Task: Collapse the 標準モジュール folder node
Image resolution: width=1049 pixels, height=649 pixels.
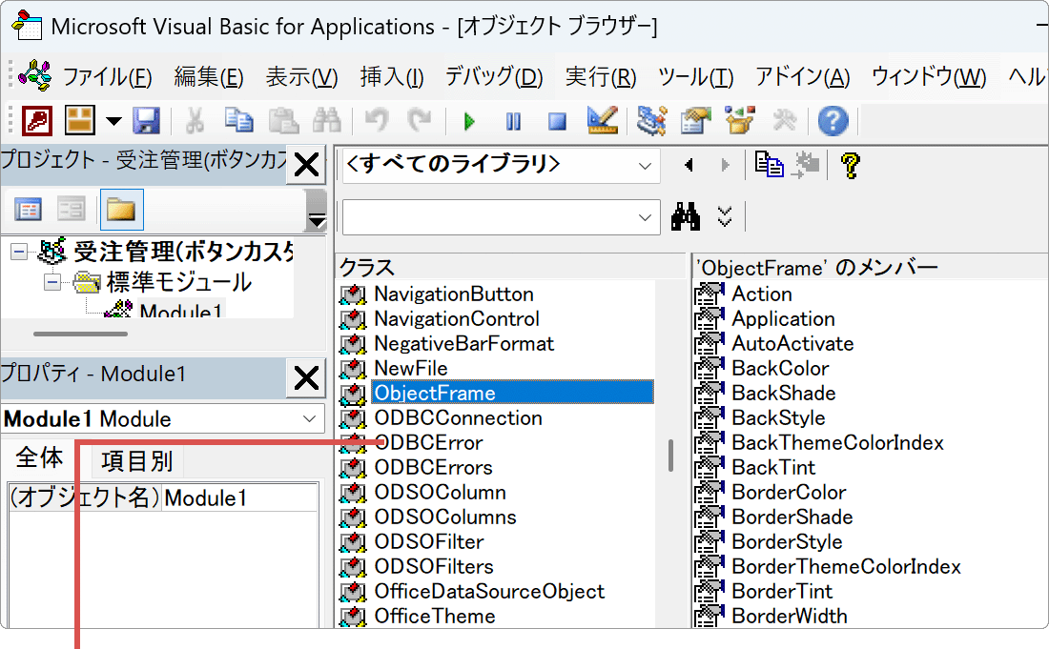Action: click(x=52, y=282)
